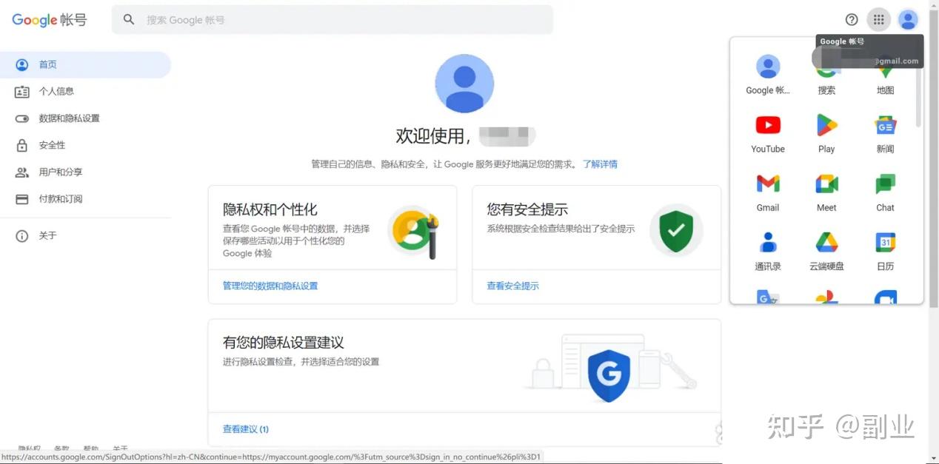
Task: Close the Google apps grid launcher
Action: pos(878,20)
